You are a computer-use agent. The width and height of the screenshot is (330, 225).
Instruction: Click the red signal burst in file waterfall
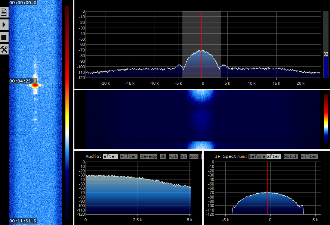tap(35, 85)
